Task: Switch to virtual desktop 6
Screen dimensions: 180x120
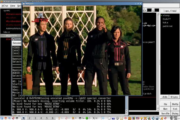Action: [52, 118]
